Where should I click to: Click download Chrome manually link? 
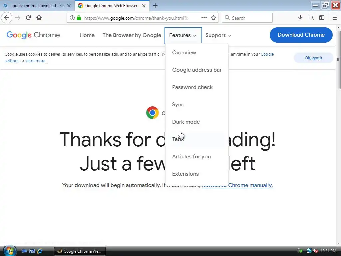pyautogui.click(x=237, y=185)
